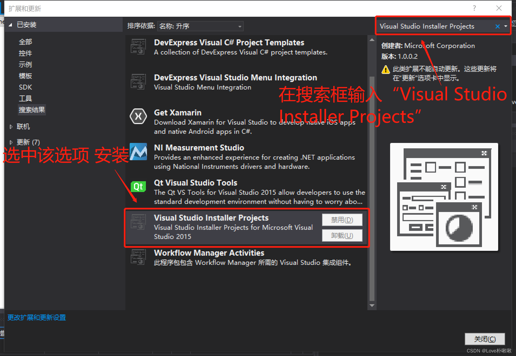This screenshot has width=516, height=356.
Task: Expand the 更新 (7) tree section
Action: coord(11,142)
